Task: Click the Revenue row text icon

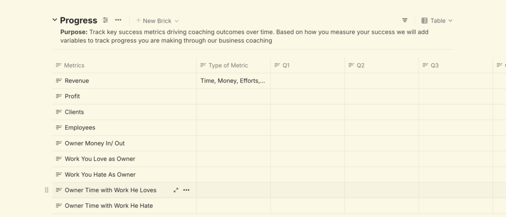Action: coord(59,81)
